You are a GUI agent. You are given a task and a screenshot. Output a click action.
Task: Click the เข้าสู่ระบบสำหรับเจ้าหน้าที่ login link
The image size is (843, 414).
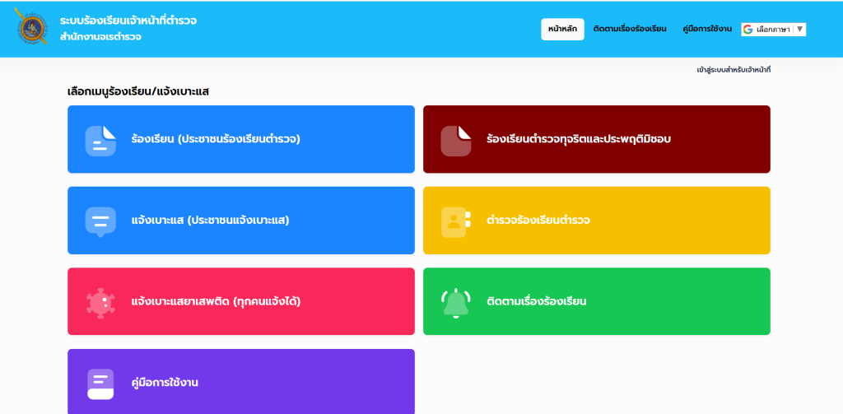(733, 70)
